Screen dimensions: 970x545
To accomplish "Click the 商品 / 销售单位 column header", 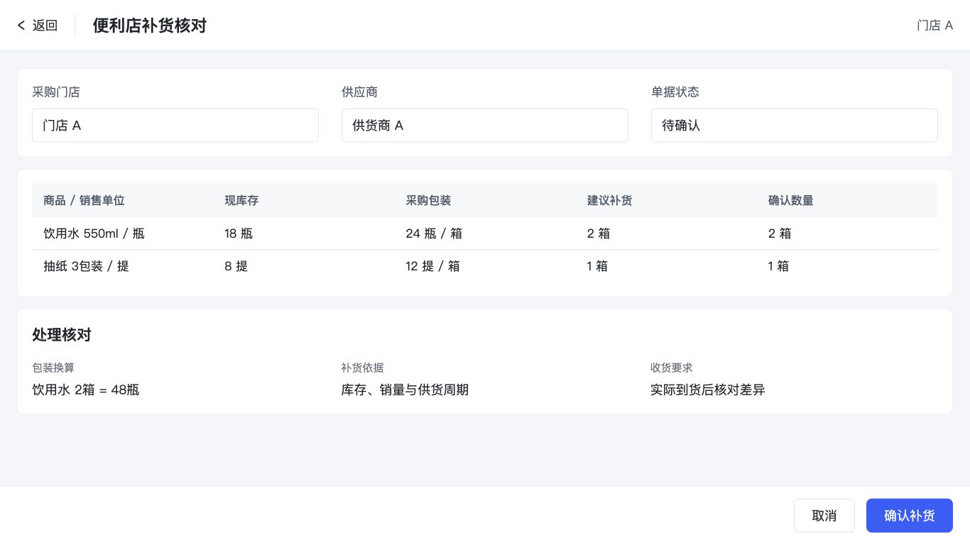I will click(84, 201).
